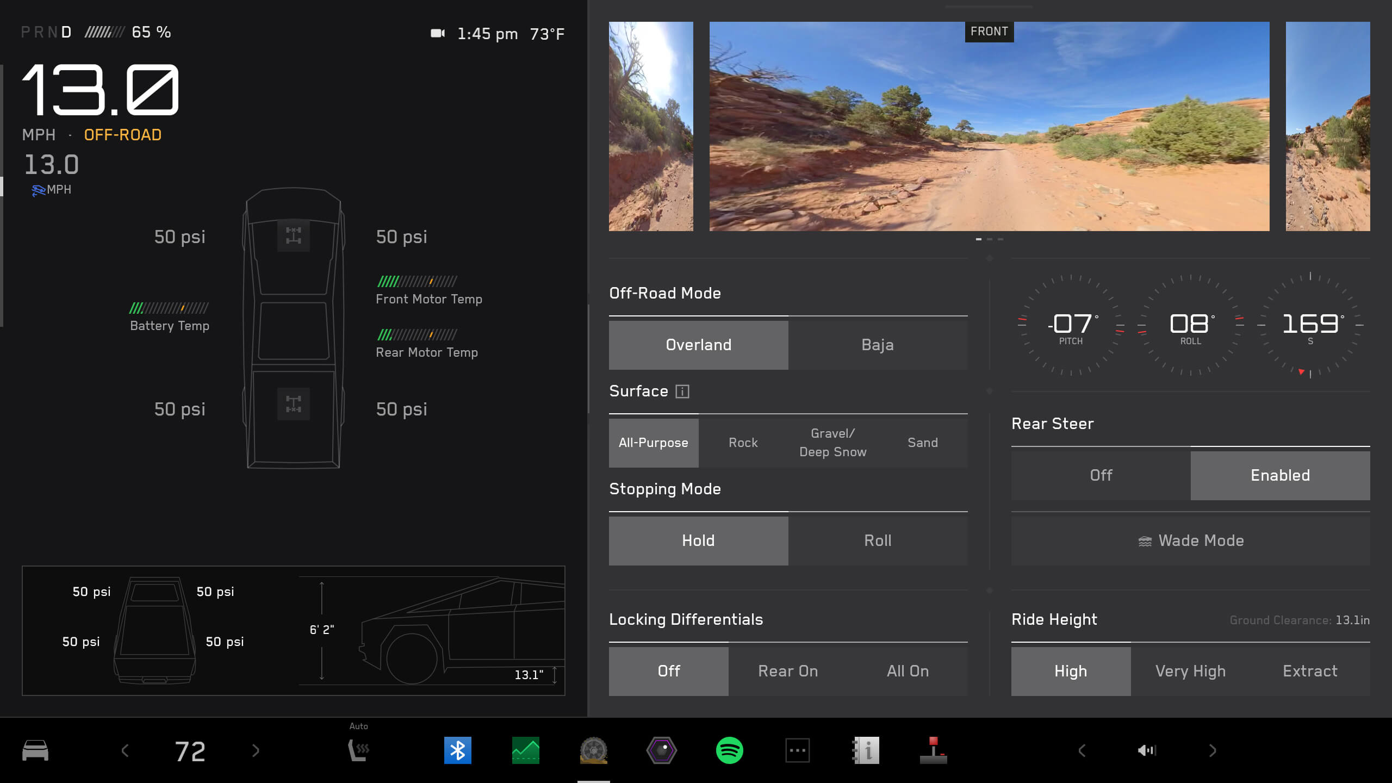Select Extract ride height setting
Screen dimensions: 1392x783
(x=1310, y=670)
